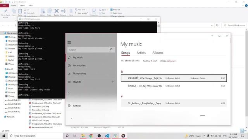
Task: Click Shuffle all songs
Action: [x=130, y=61]
